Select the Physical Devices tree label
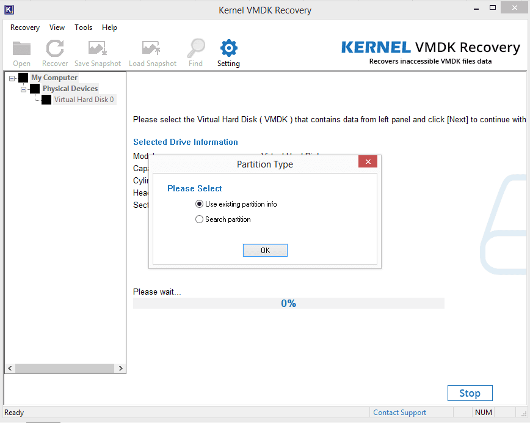The height and width of the screenshot is (423, 530). (x=70, y=89)
